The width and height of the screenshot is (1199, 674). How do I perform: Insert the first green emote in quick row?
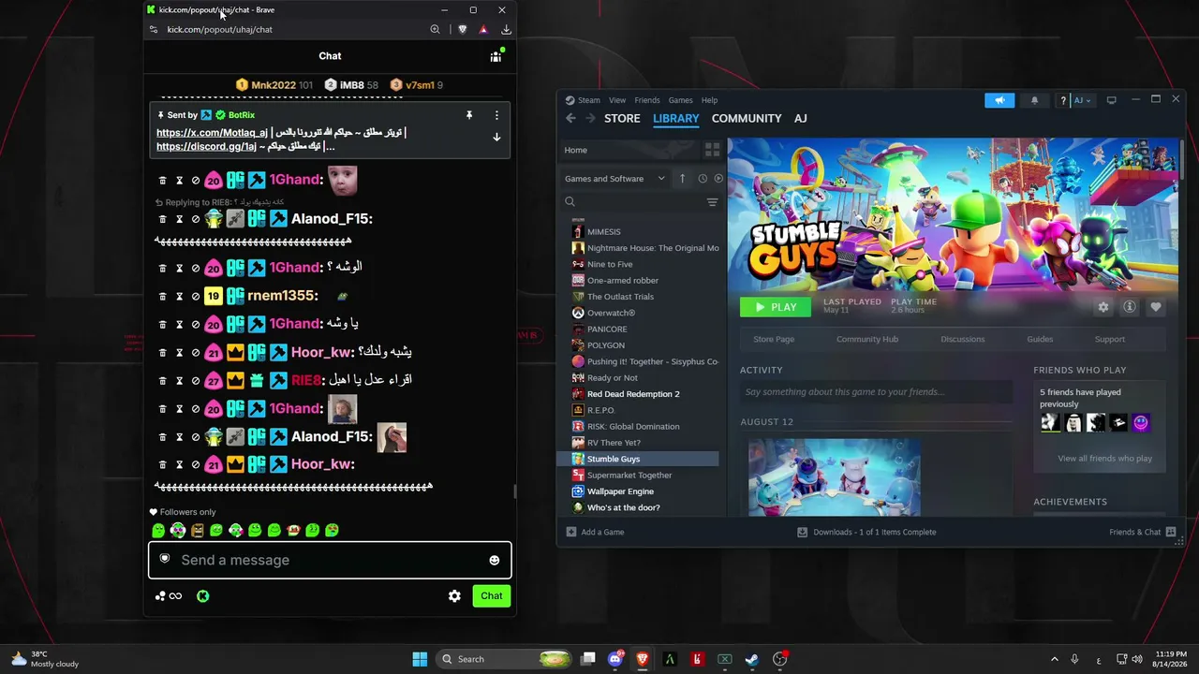click(158, 531)
